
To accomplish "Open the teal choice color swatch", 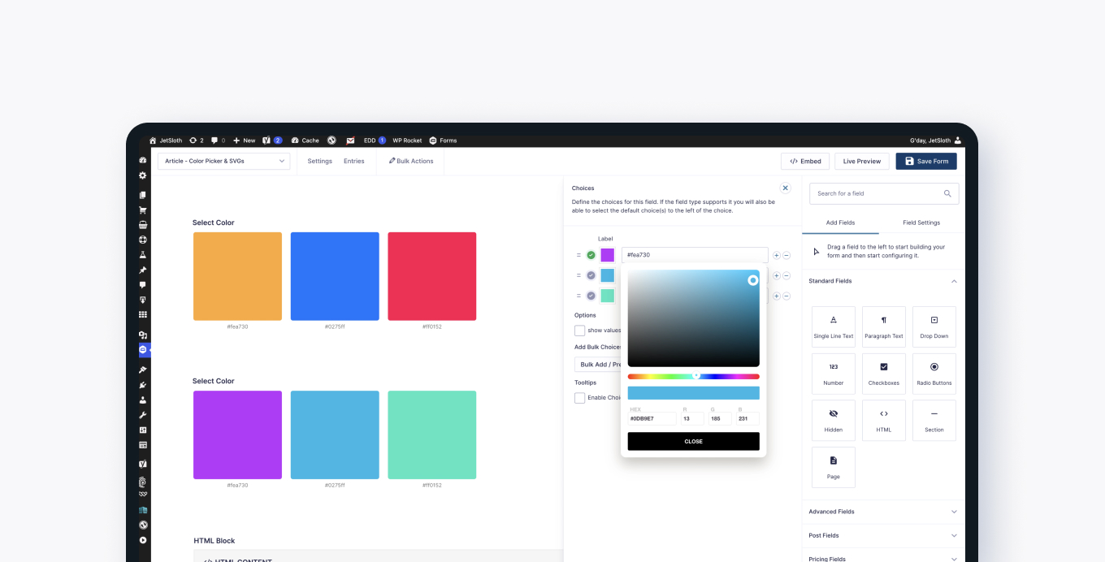I will [x=607, y=296].
